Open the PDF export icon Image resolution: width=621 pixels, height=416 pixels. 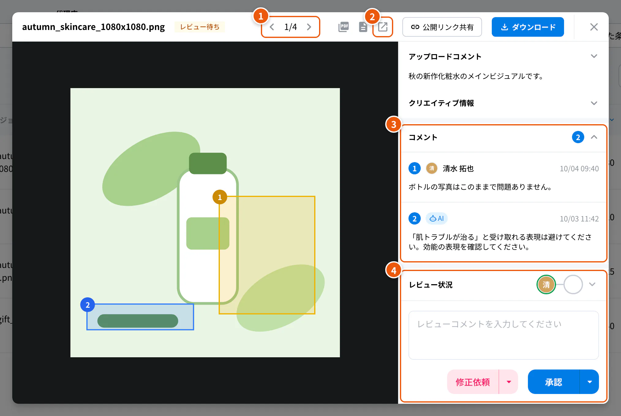click(x=344, y=27)
